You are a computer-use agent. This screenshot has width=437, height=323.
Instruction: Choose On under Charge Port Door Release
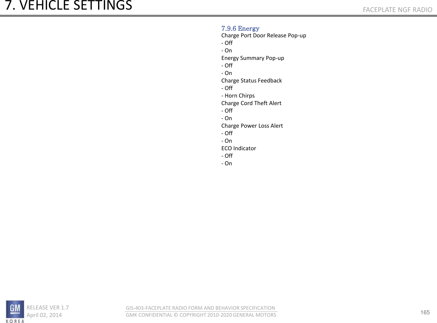227,51
